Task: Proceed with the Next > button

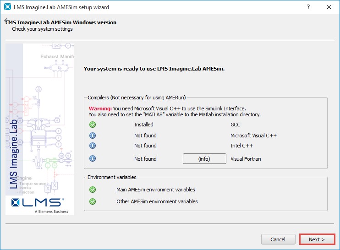Action: [317, 239]
